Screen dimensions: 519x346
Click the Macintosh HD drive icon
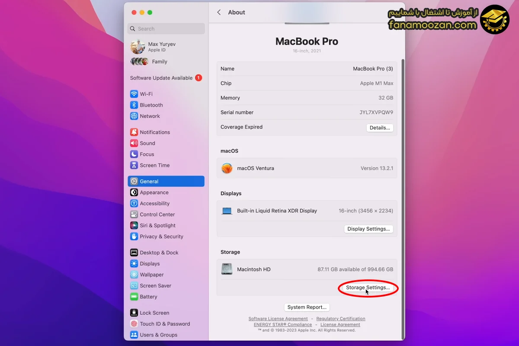point(227,269)
